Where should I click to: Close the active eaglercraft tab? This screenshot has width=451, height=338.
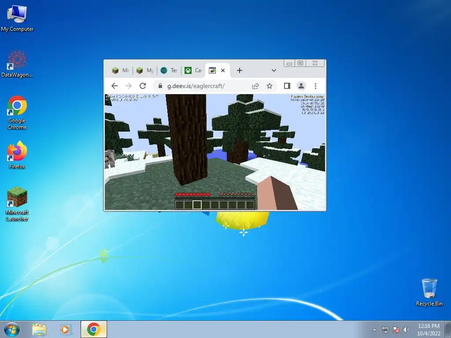(223, 70)
